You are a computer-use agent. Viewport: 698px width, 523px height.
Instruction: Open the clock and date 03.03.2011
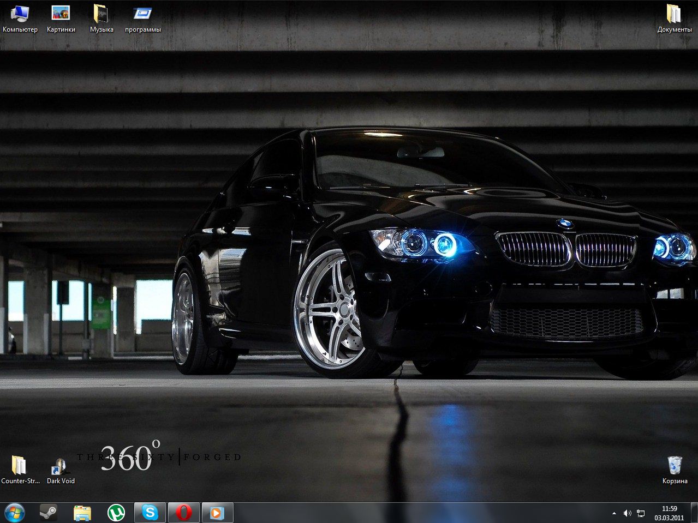(x=669, y=513)
